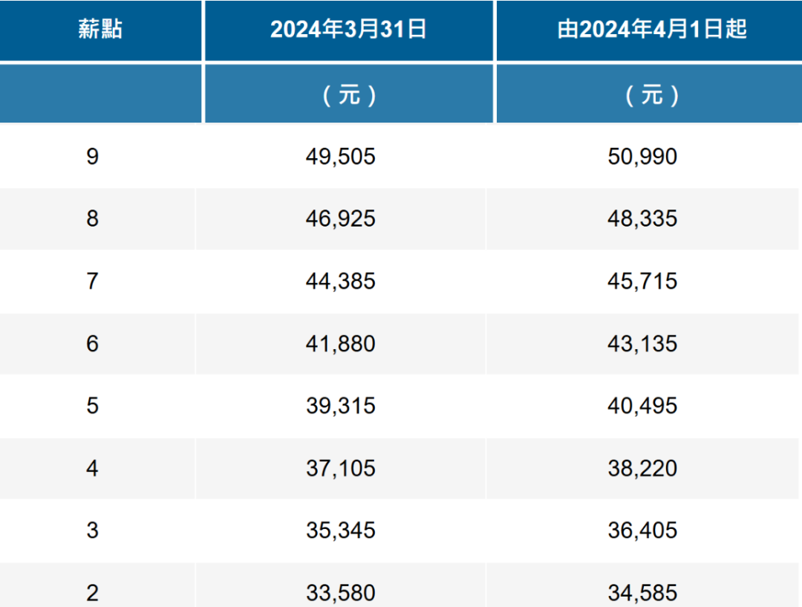Select the 44,385 cell in row 7
This screenshot has width=802, height=607.
coord(341,282)
